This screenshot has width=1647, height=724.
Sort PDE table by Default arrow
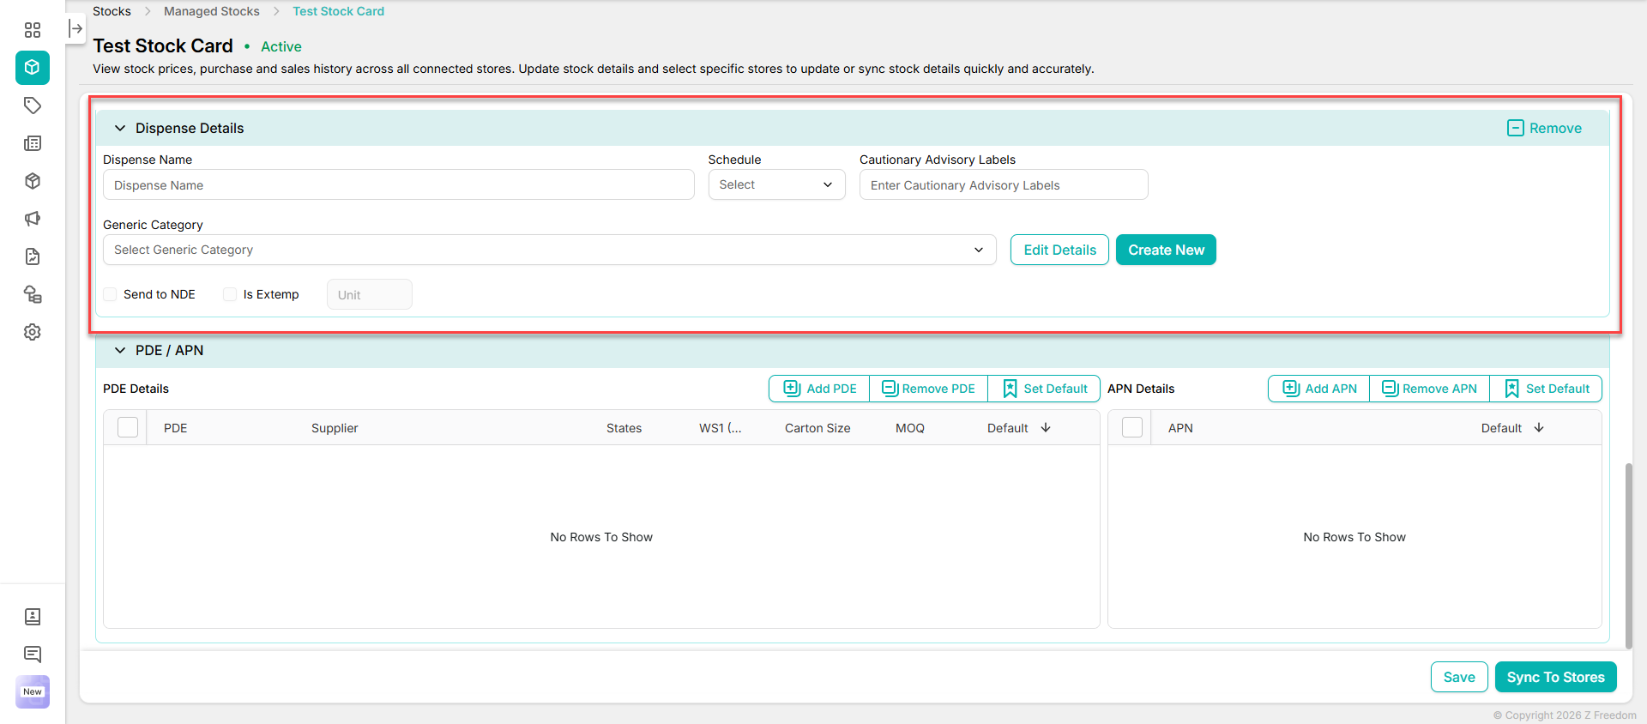pos(1046,427)
